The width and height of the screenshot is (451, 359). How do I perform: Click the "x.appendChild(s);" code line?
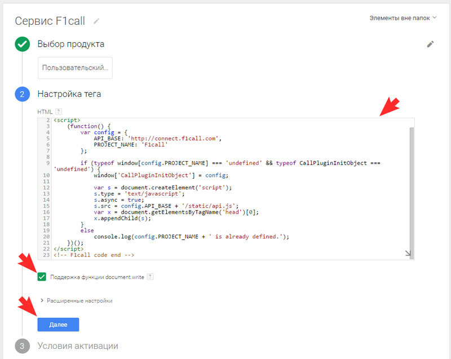(122, 218)
